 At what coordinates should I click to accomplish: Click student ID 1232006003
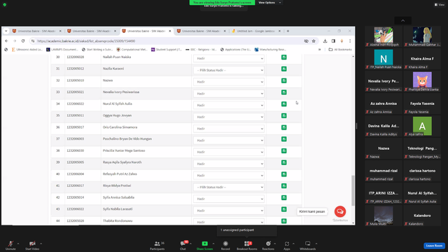76,139
